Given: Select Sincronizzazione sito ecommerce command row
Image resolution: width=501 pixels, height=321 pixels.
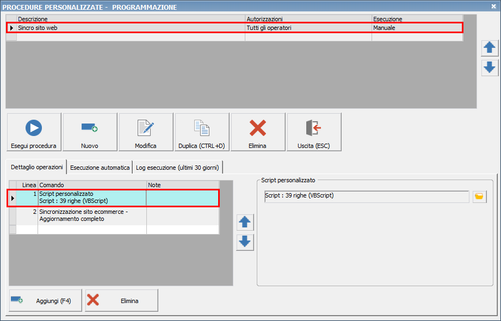Looking at the screenshot, I should [91, 215].
